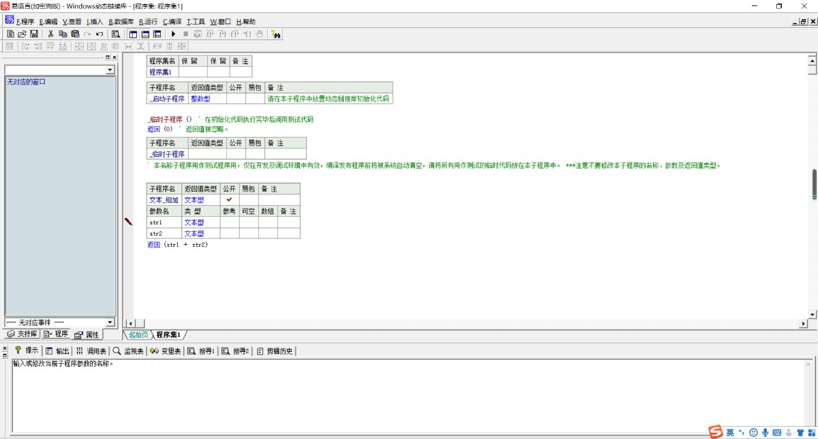Image resolution: width=818 pixels, height=439 pixels.
Task: Click the New document icon
Action: (x=10, y=33)
